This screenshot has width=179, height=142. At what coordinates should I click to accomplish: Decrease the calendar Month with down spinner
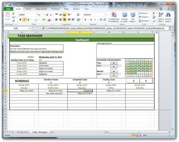pyautogui.click(x=114, y=75)
